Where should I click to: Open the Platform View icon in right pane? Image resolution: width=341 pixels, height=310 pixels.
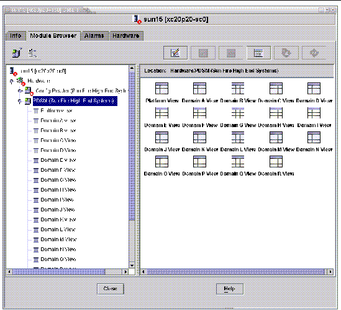point(161,89)
